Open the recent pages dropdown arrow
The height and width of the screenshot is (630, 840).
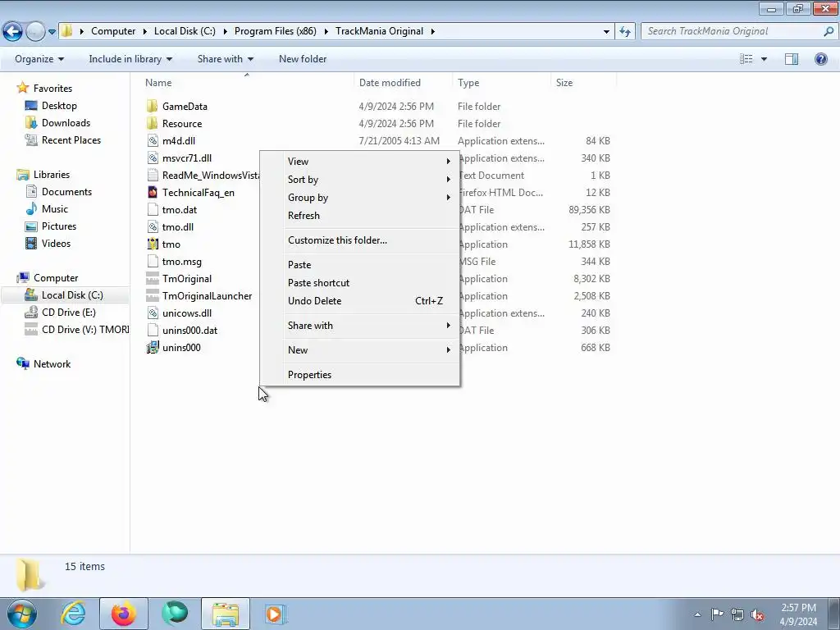(52, 32)
